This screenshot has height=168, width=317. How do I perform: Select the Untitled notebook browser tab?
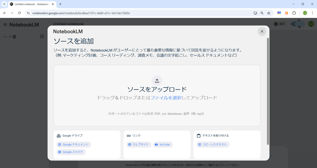(x=32, y=4)
